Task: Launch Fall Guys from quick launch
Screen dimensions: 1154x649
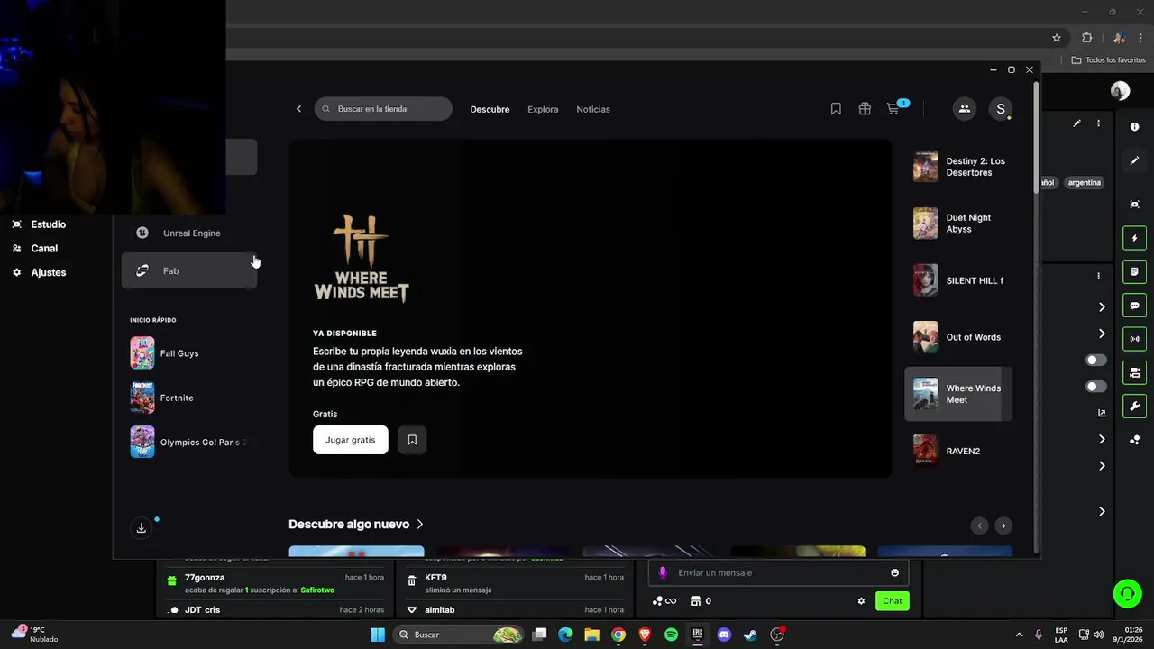Action: coord(189,353)
